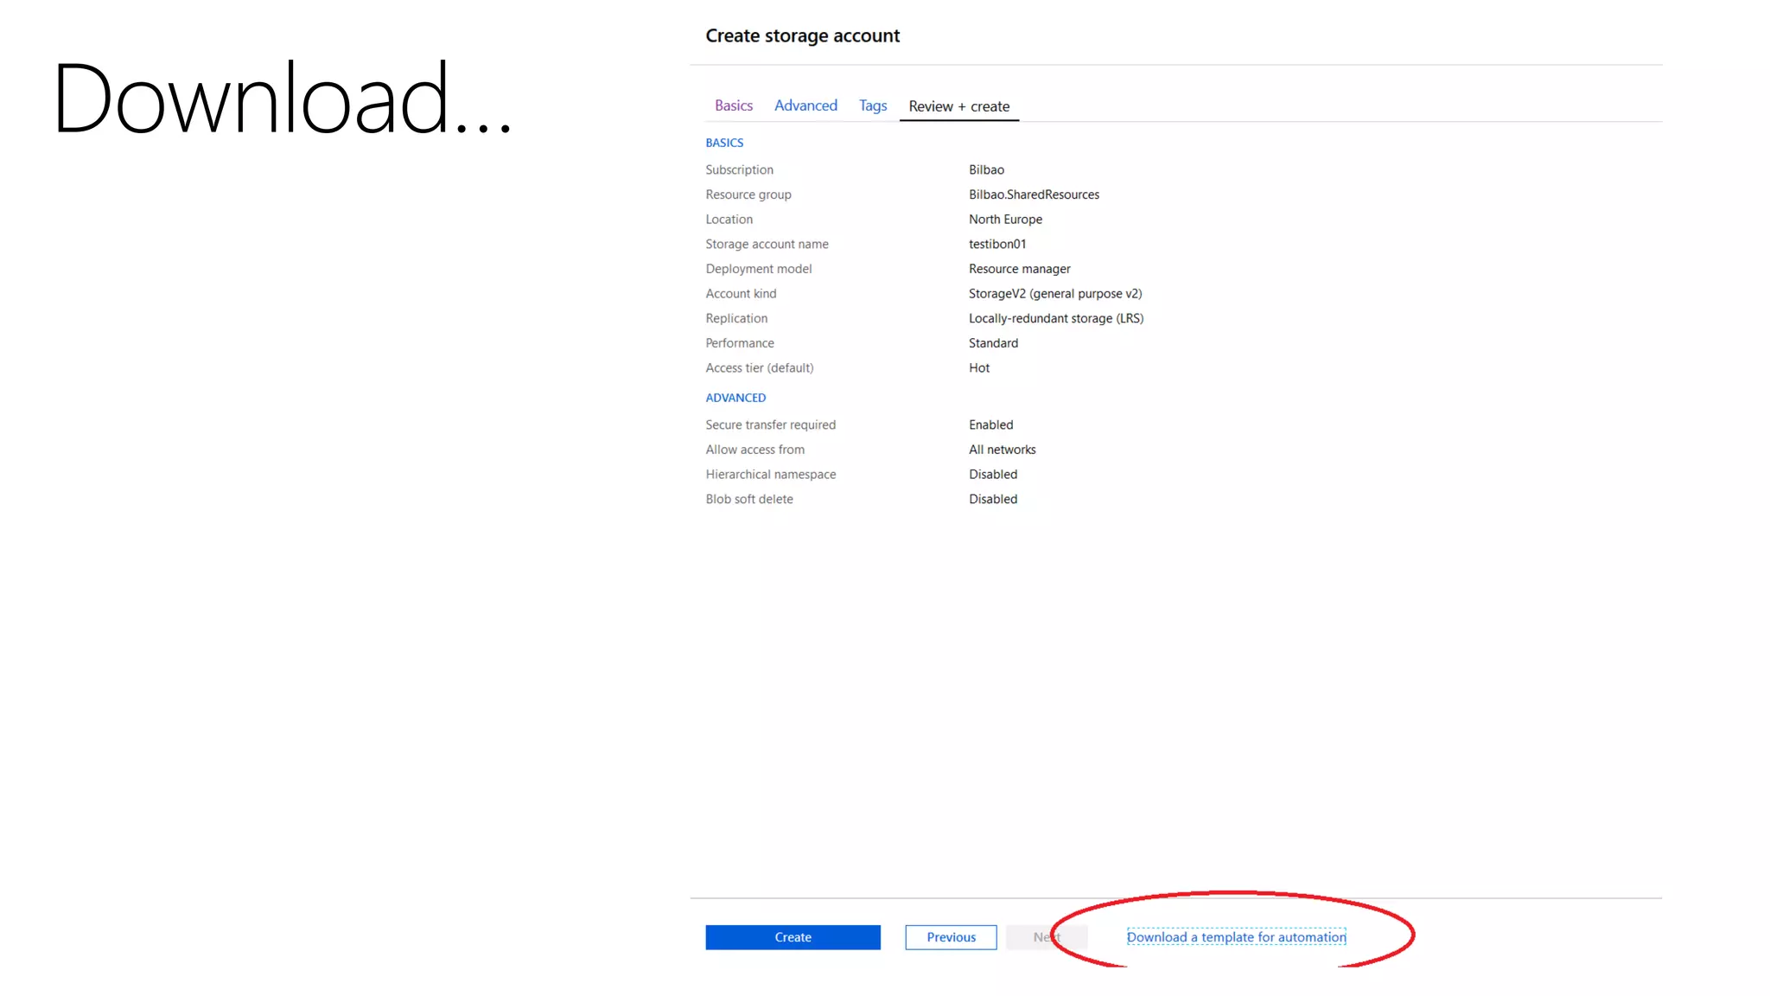Download a template for automation link
The height and width of the screenshot is (996, 1770).
[1235, 937]
